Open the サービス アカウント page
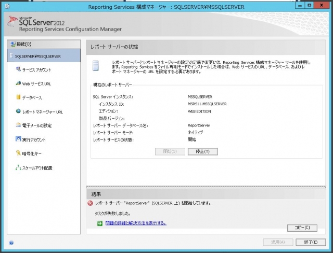The width and height of the screenshot is (333, 253). 36,69
